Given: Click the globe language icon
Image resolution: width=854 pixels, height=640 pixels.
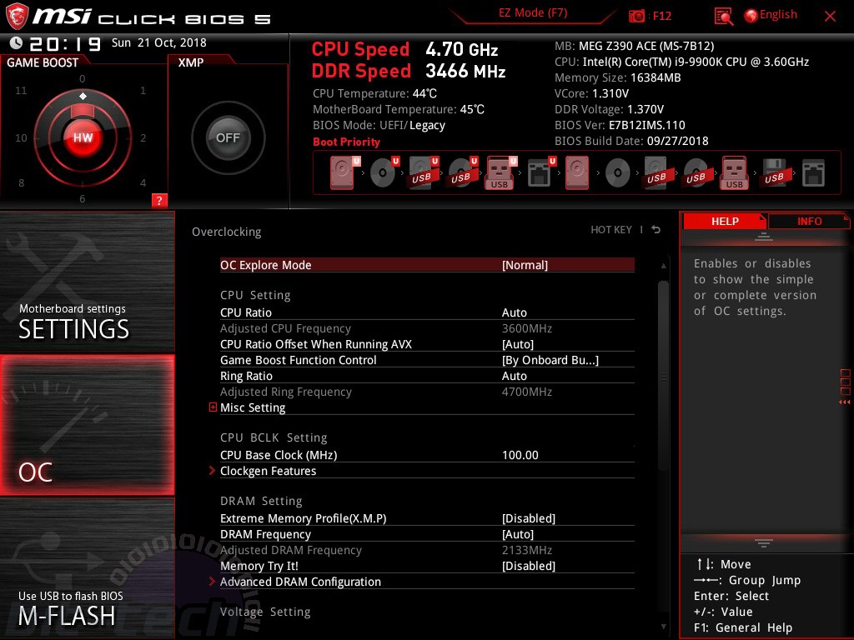Looking at the screenshot, I should [751, 16].
